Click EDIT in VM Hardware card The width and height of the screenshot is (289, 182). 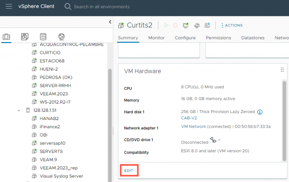pyautogui.click(x=129, y=171)
